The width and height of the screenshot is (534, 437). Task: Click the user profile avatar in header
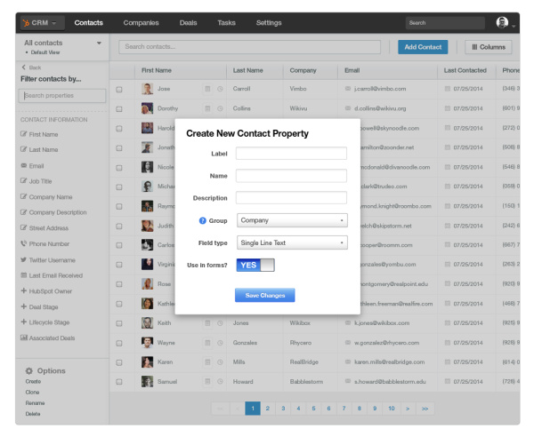pyautogui.click(x=502, y=22)
